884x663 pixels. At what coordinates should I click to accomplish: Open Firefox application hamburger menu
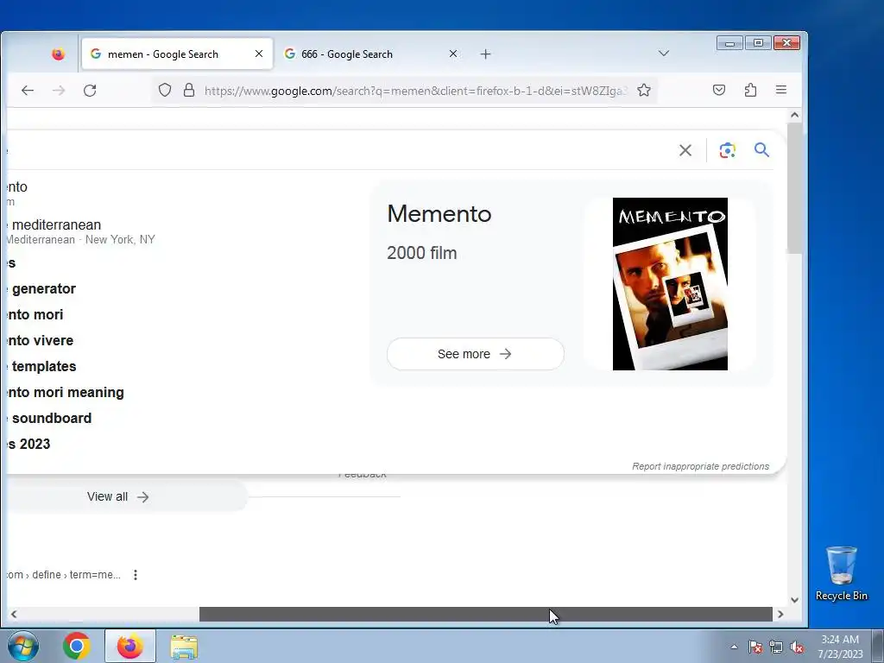[780, 90]
